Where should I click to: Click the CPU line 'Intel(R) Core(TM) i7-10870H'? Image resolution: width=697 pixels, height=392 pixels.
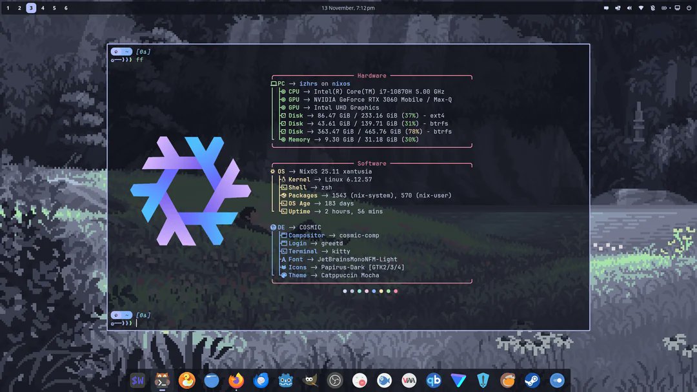coord(362,92)
